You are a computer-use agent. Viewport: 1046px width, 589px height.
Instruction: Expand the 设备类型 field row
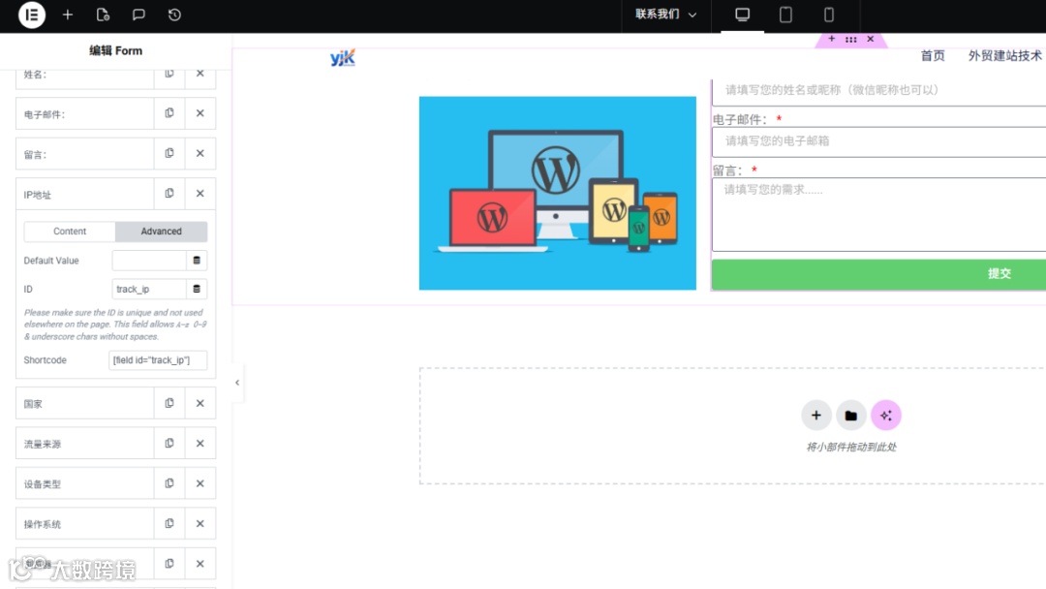(x=84, y=483)
